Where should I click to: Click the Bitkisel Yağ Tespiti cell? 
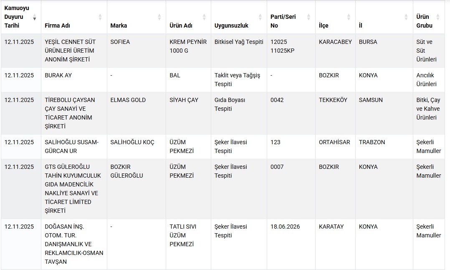pos(239,42)
